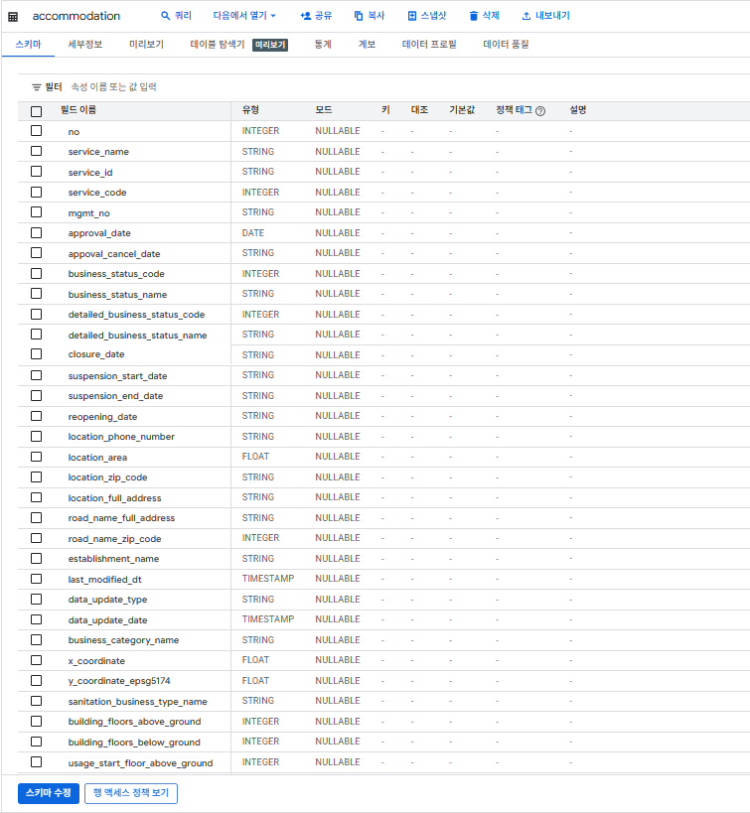The height and width of the screenshot is (813, 750).
Task: Switch to the 계보 tab
Action: coord(367,45)
